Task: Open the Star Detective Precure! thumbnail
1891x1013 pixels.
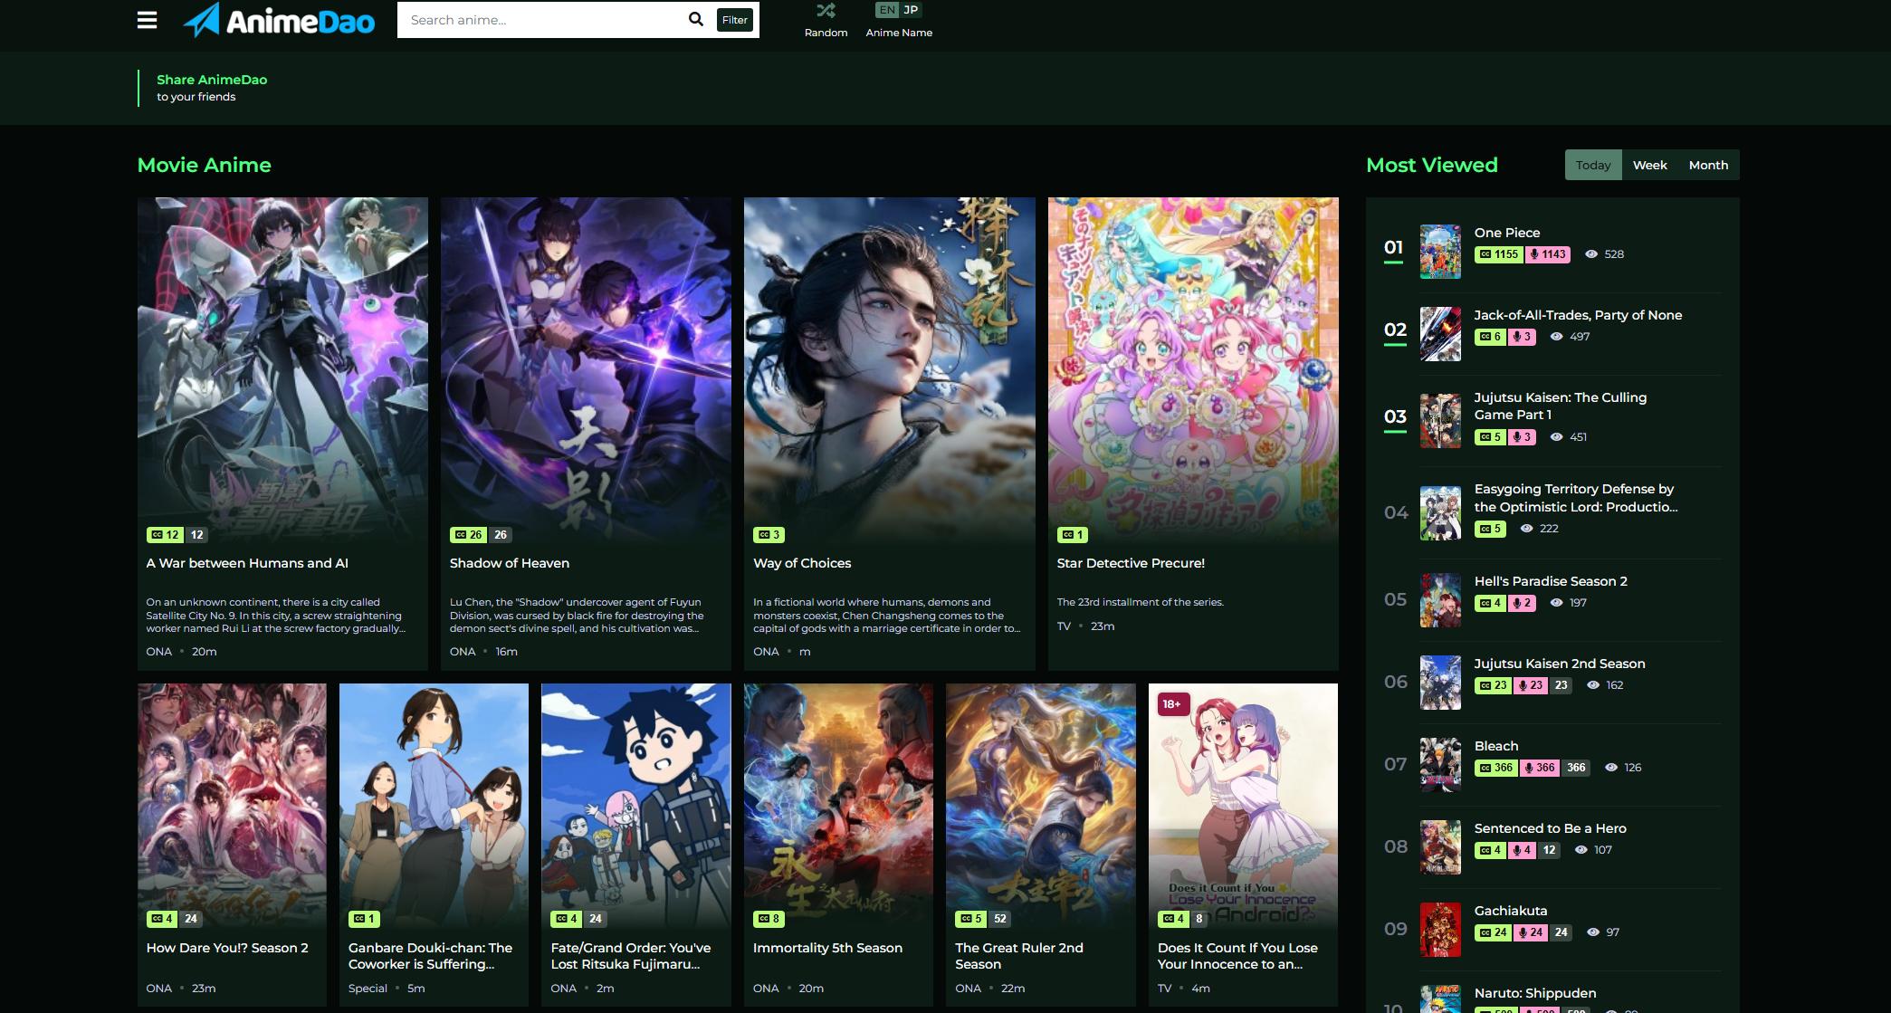Action: click(x=1193, y=367)
